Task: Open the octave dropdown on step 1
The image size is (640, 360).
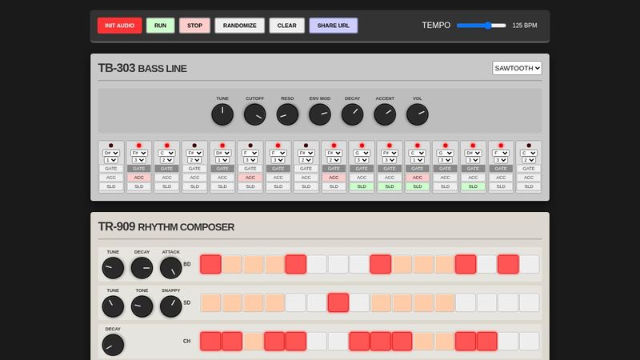Action: (x=111, y=160)
